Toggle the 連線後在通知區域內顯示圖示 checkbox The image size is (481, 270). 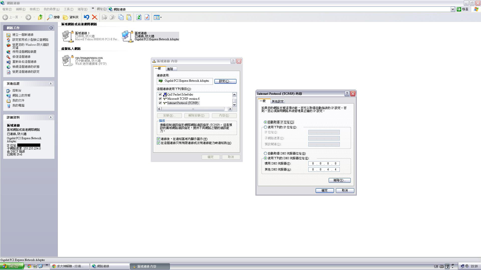point(158,139)
